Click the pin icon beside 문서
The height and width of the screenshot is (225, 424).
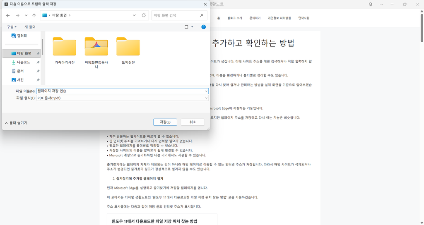click(38, 71)
